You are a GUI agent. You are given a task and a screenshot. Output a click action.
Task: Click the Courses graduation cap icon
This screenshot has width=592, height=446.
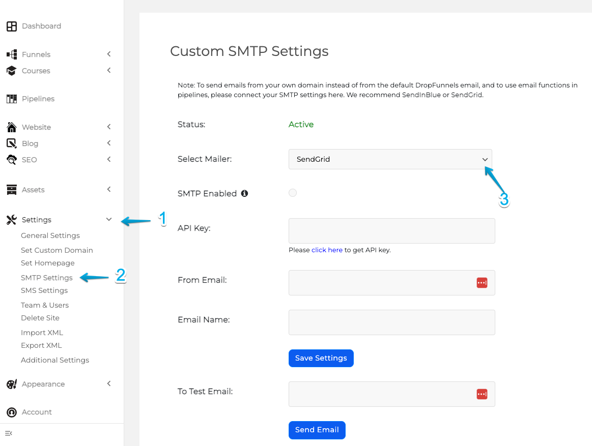click(11, 70)
